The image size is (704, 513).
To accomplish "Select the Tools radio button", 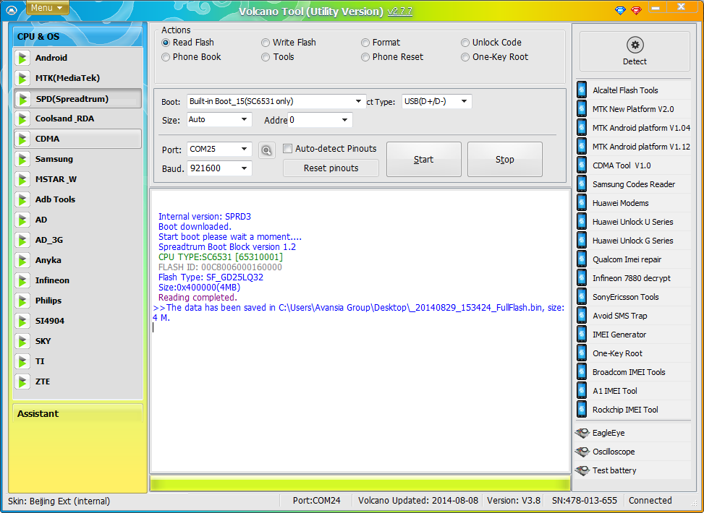I will pyautogui.click(x=266, y=57).
